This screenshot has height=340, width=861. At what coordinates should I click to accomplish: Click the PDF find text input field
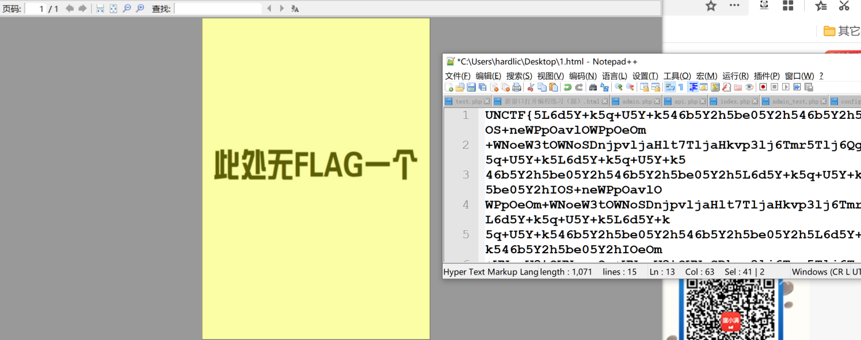218,9
